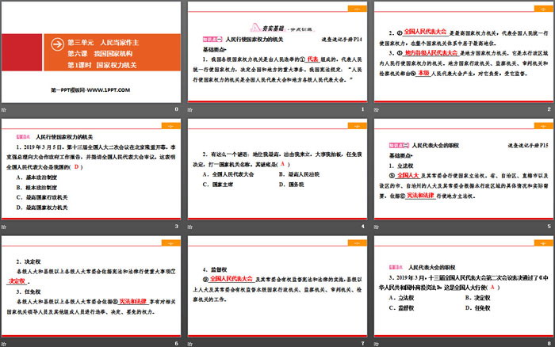Select slide 2 with 全国人民代表大会 answer
This screenshot has width=555, height=347.
coord(465,51)
